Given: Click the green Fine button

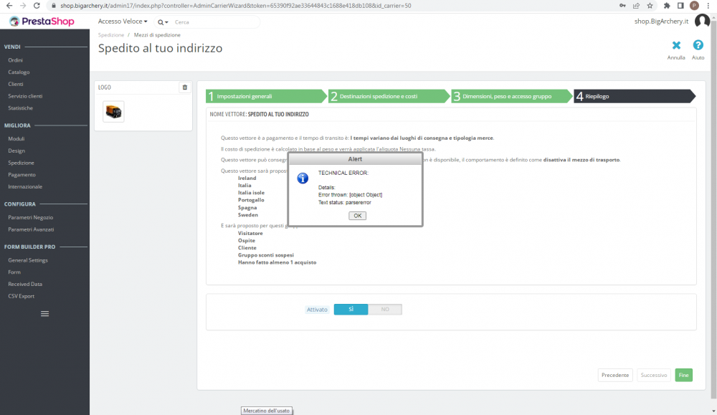Looking at the screenshot, I should coord(683,376).
